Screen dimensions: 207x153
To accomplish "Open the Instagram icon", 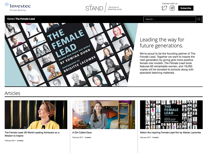I will [172, 8].
